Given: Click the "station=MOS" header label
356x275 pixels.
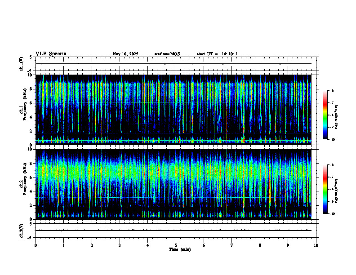Looking at the screenshot, I should click(167, 54).
